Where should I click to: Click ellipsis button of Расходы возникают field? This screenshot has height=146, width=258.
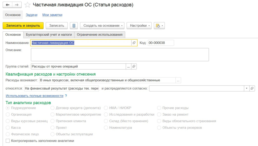tap(178, 80)
